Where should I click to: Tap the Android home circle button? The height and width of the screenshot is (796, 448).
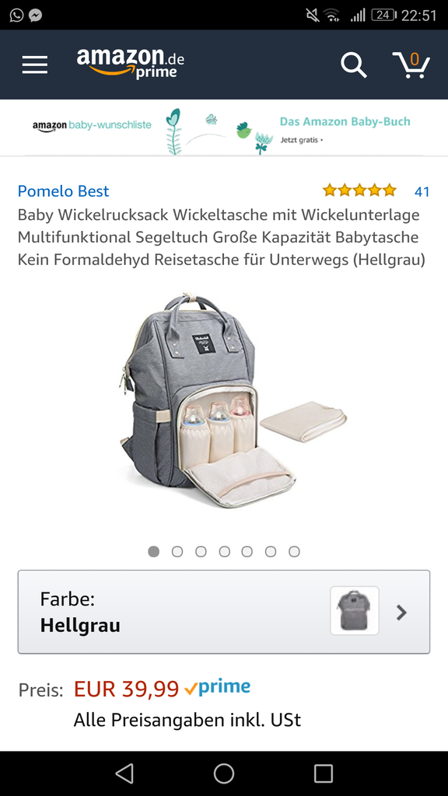tap(224, 773)
